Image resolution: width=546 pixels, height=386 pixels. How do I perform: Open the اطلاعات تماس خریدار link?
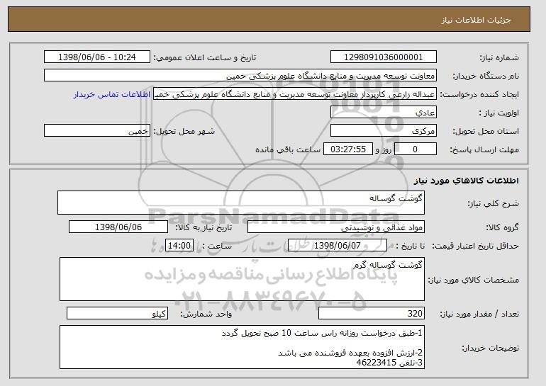point(112,95)
